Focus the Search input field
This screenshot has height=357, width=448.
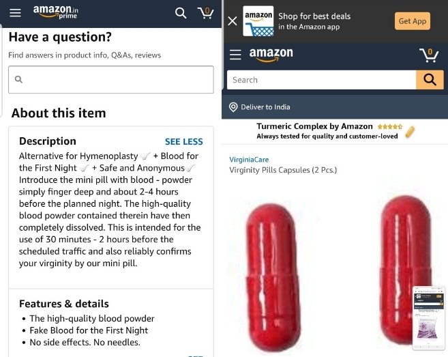[320, 80]
